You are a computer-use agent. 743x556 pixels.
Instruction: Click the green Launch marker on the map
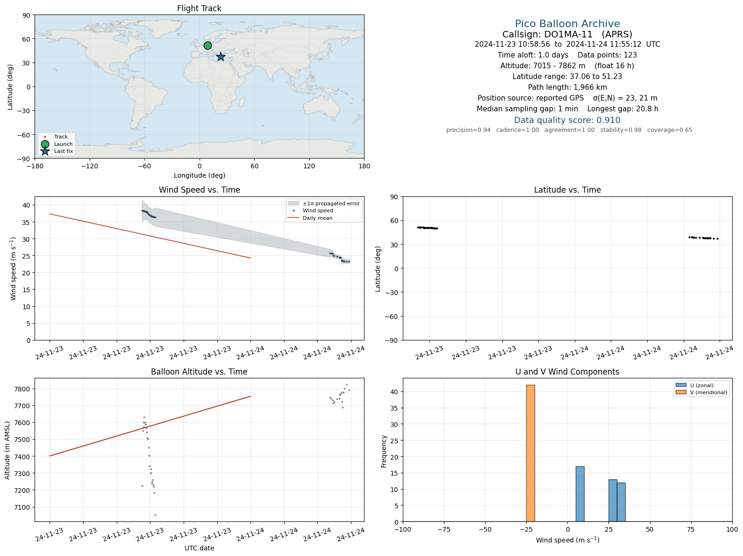tap(207, 45)
